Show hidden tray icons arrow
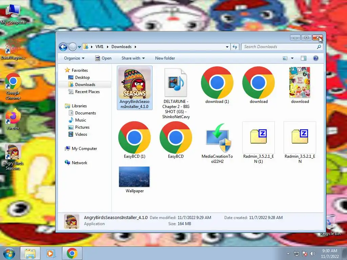Viewport: 347px width, 260px height. tap(288, 254)
